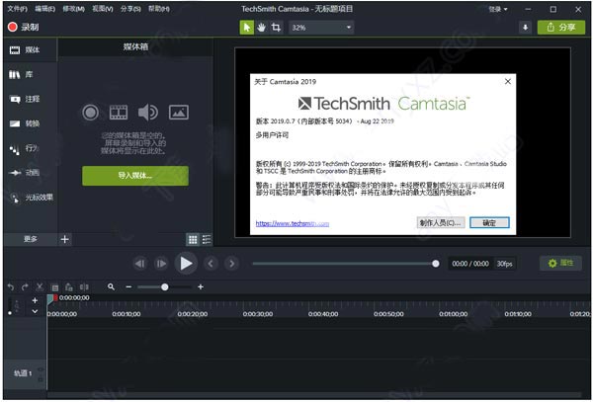Switch media bin to thumbnail grid view
The height and width of the screenshot is (402, 593).
(x=193, y=239)
